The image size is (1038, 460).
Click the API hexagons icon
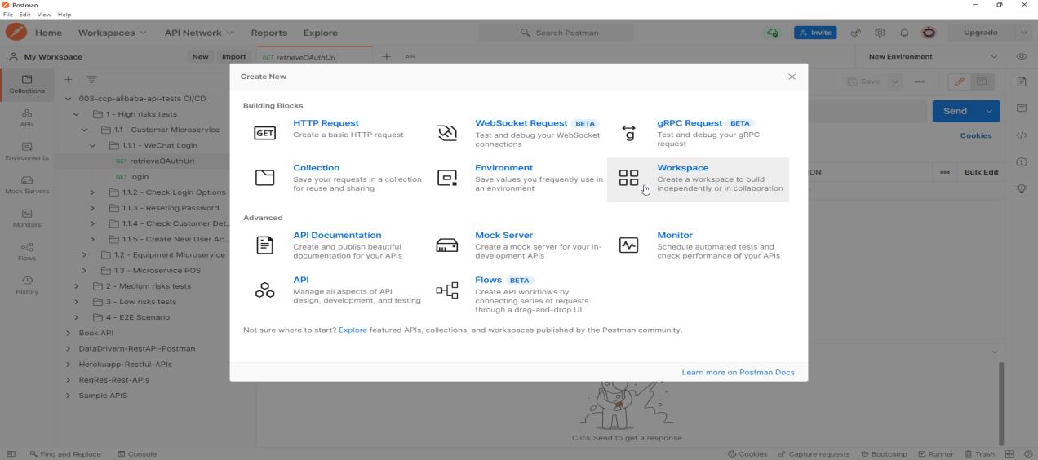coord(265,290)
